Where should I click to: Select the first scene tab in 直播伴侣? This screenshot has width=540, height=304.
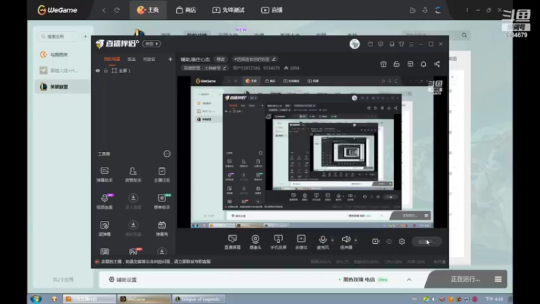click(112, 59)
